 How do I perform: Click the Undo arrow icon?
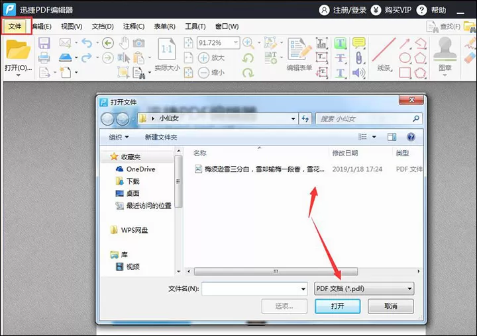[x=87, y=43]
